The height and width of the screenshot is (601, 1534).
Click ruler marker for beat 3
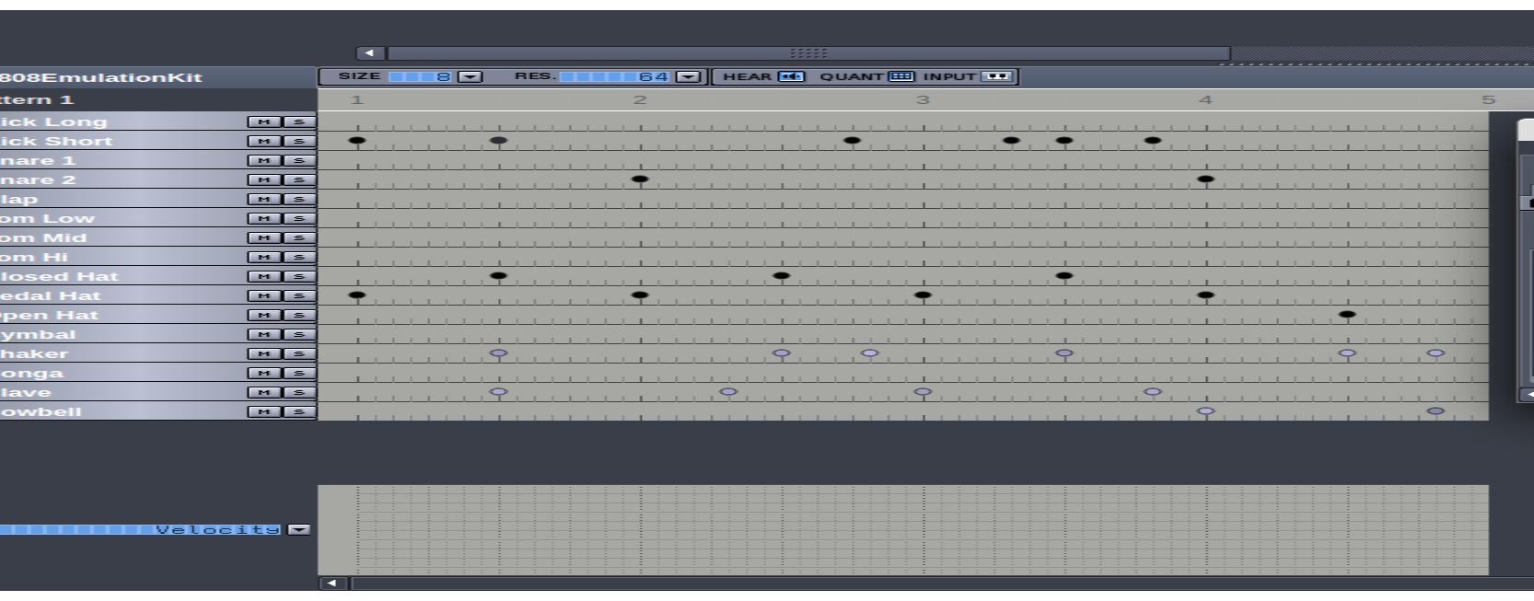(x=923, y=99)
